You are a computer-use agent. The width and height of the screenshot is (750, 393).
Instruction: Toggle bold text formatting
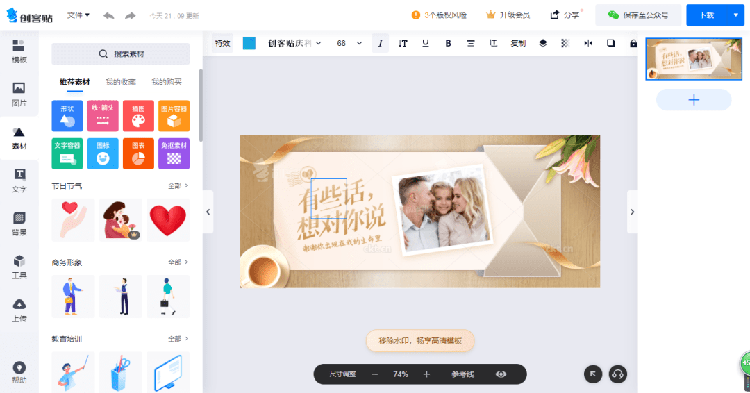pos(448,43)
